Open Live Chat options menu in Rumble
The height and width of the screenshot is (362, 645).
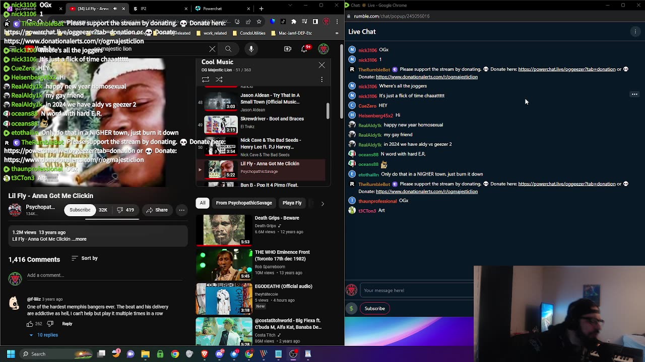[x=635, y=32]
